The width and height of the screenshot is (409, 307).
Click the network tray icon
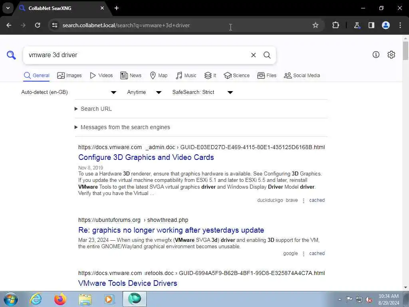(x=359, y=300)
